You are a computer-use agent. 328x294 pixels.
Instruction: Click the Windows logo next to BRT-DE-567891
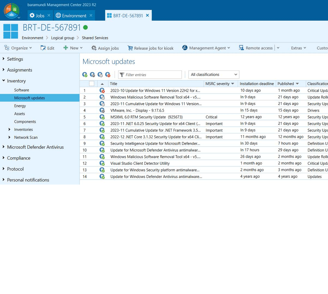[x=11, y=31]
